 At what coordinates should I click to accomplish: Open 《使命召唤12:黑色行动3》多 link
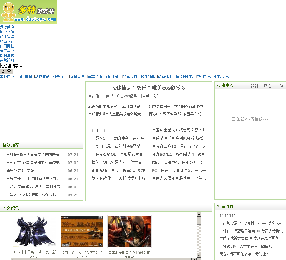tap(179, 146)
